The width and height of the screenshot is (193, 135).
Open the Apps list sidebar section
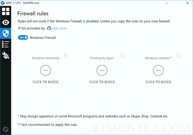[x=5, y=44]
